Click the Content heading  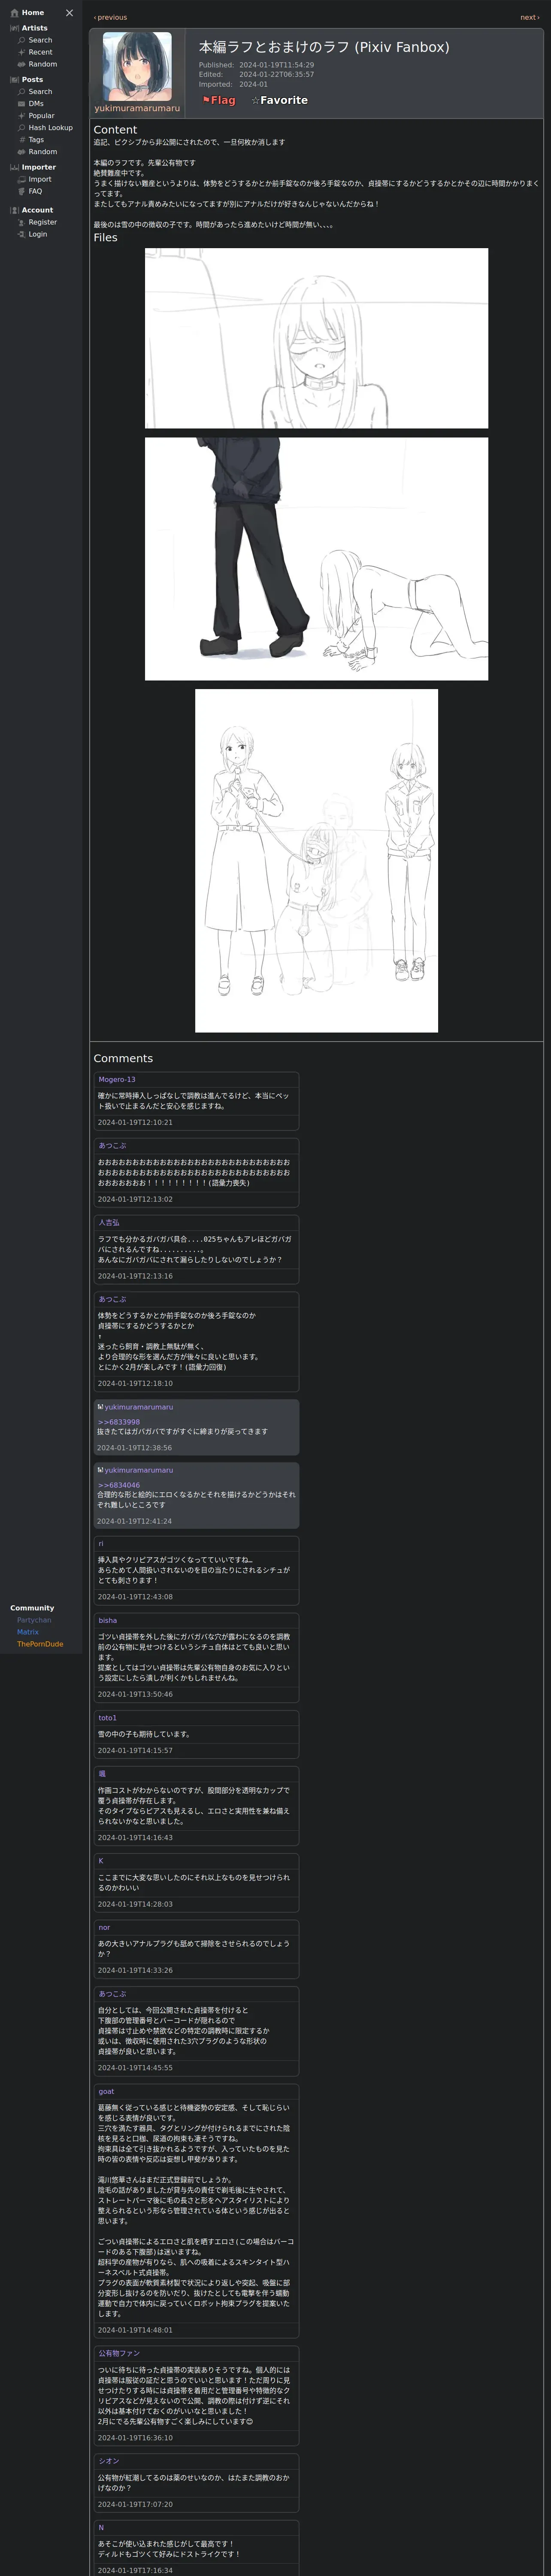point(115,130)
